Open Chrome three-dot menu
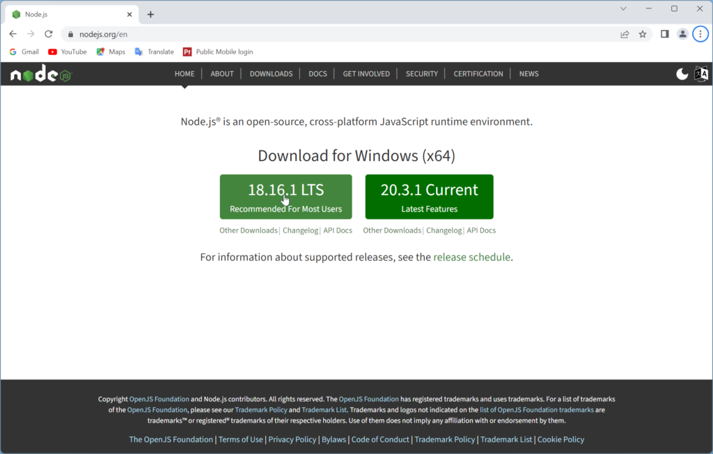Image resolution: width=713 pixels, height=454 pixels. pyautogui.click(x=700, y=34)
